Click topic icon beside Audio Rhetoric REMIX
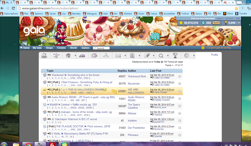Screen dimensions: 251x146 (45, 97)
